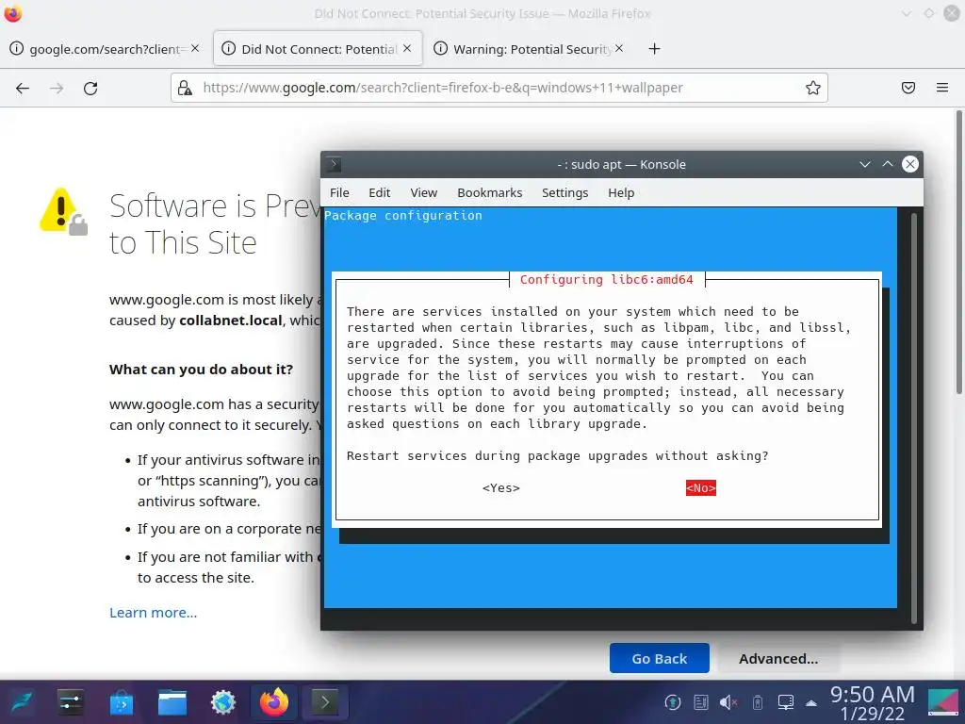The width and height of the screenshot is (965, 724).
Task: Close the google.com/search tab
Action: [195, 48]
